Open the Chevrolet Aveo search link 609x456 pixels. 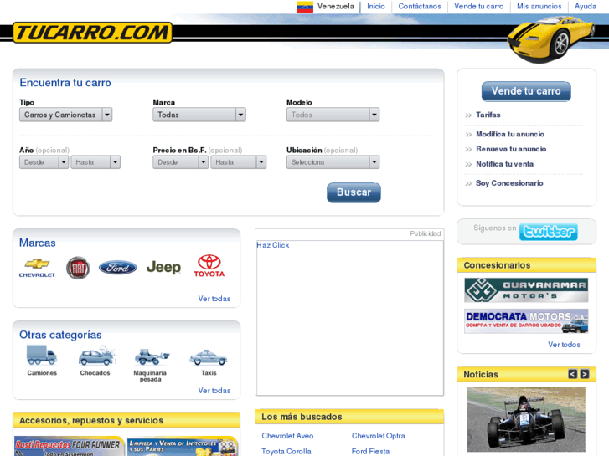pyautogui.click(x=287, y=436)
